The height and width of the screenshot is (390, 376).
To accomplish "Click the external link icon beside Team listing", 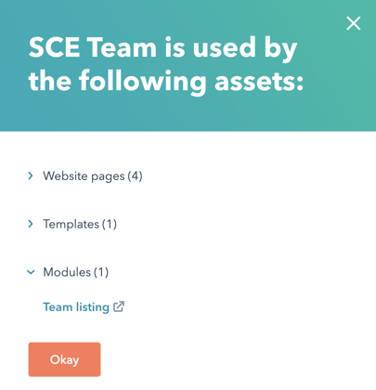I will pos(119,306).
